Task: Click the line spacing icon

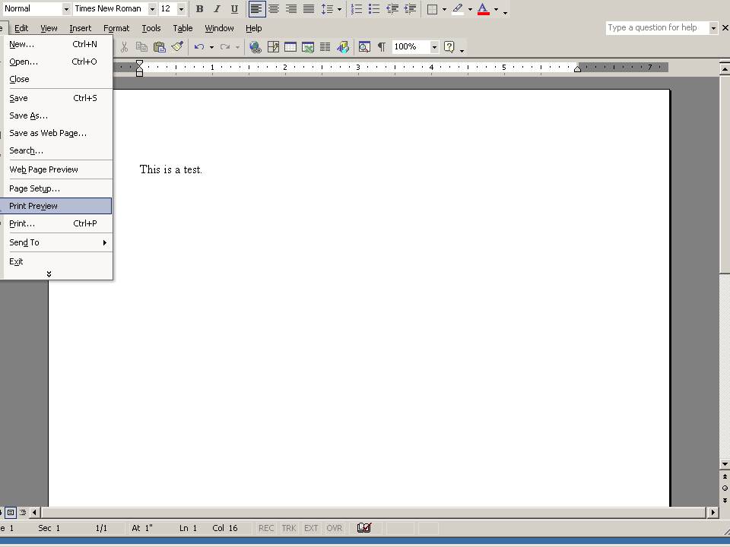Action: [327, 9]
